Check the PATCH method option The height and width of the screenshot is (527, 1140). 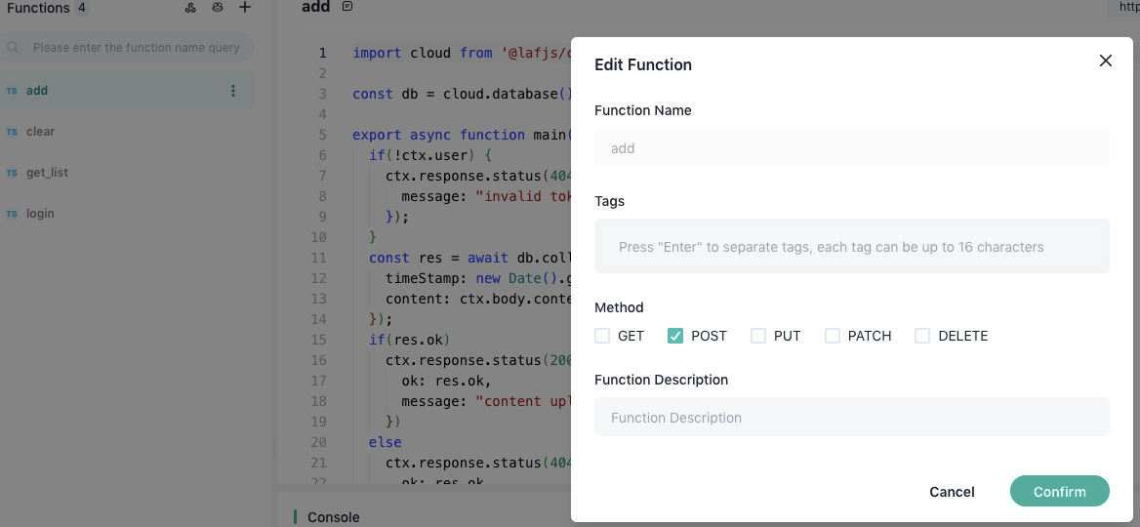[x=833, y=336]
